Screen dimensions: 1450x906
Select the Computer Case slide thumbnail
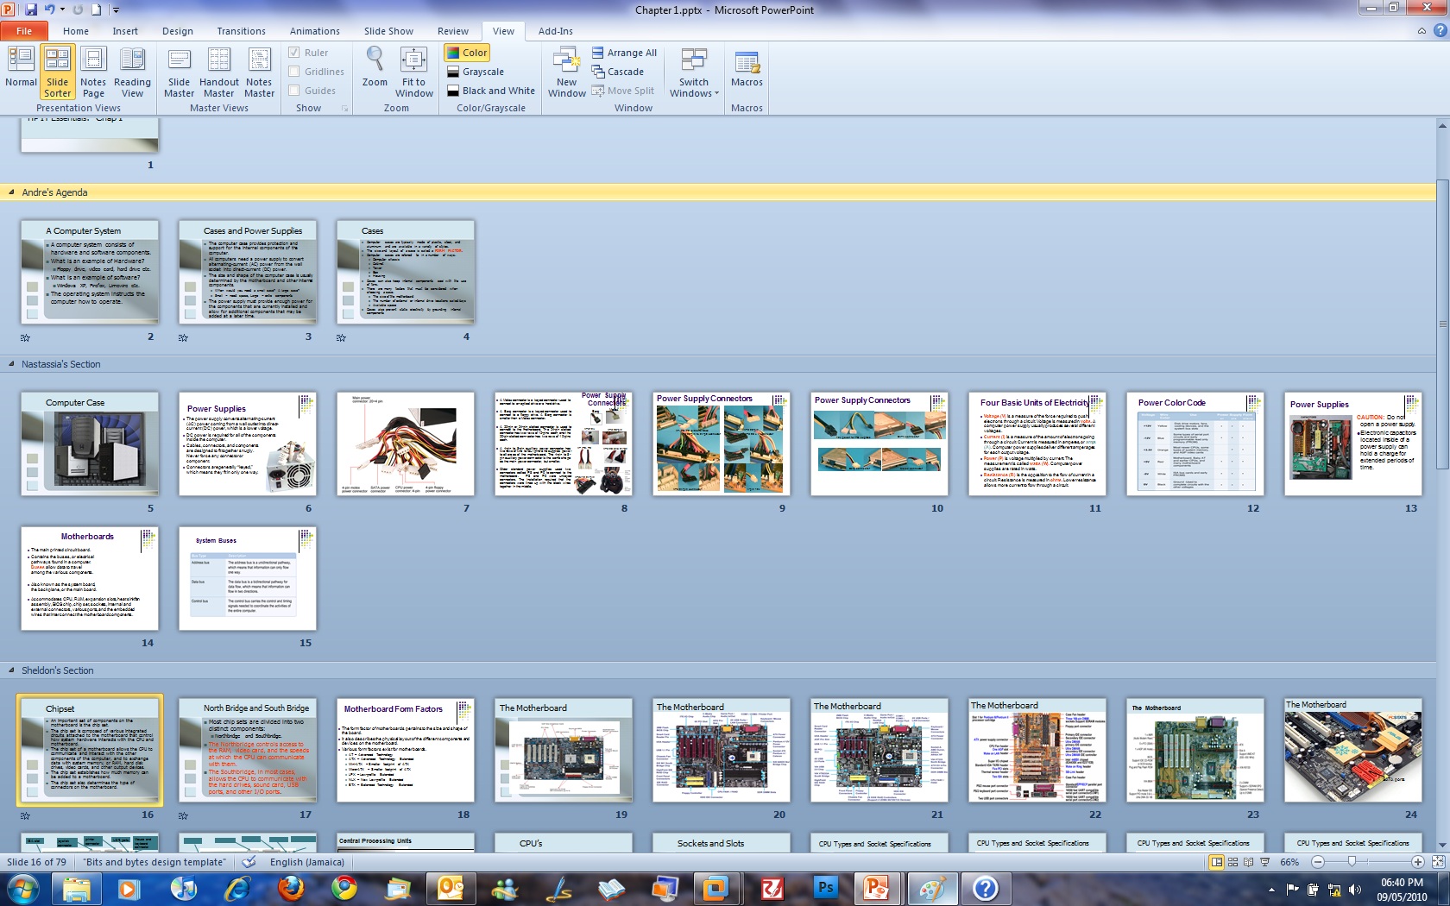coord(90,444)
